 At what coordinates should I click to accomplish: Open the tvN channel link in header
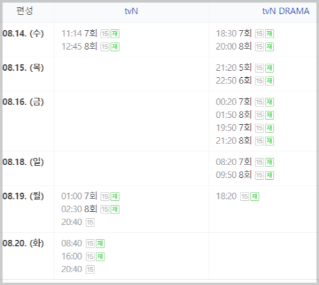131,11
